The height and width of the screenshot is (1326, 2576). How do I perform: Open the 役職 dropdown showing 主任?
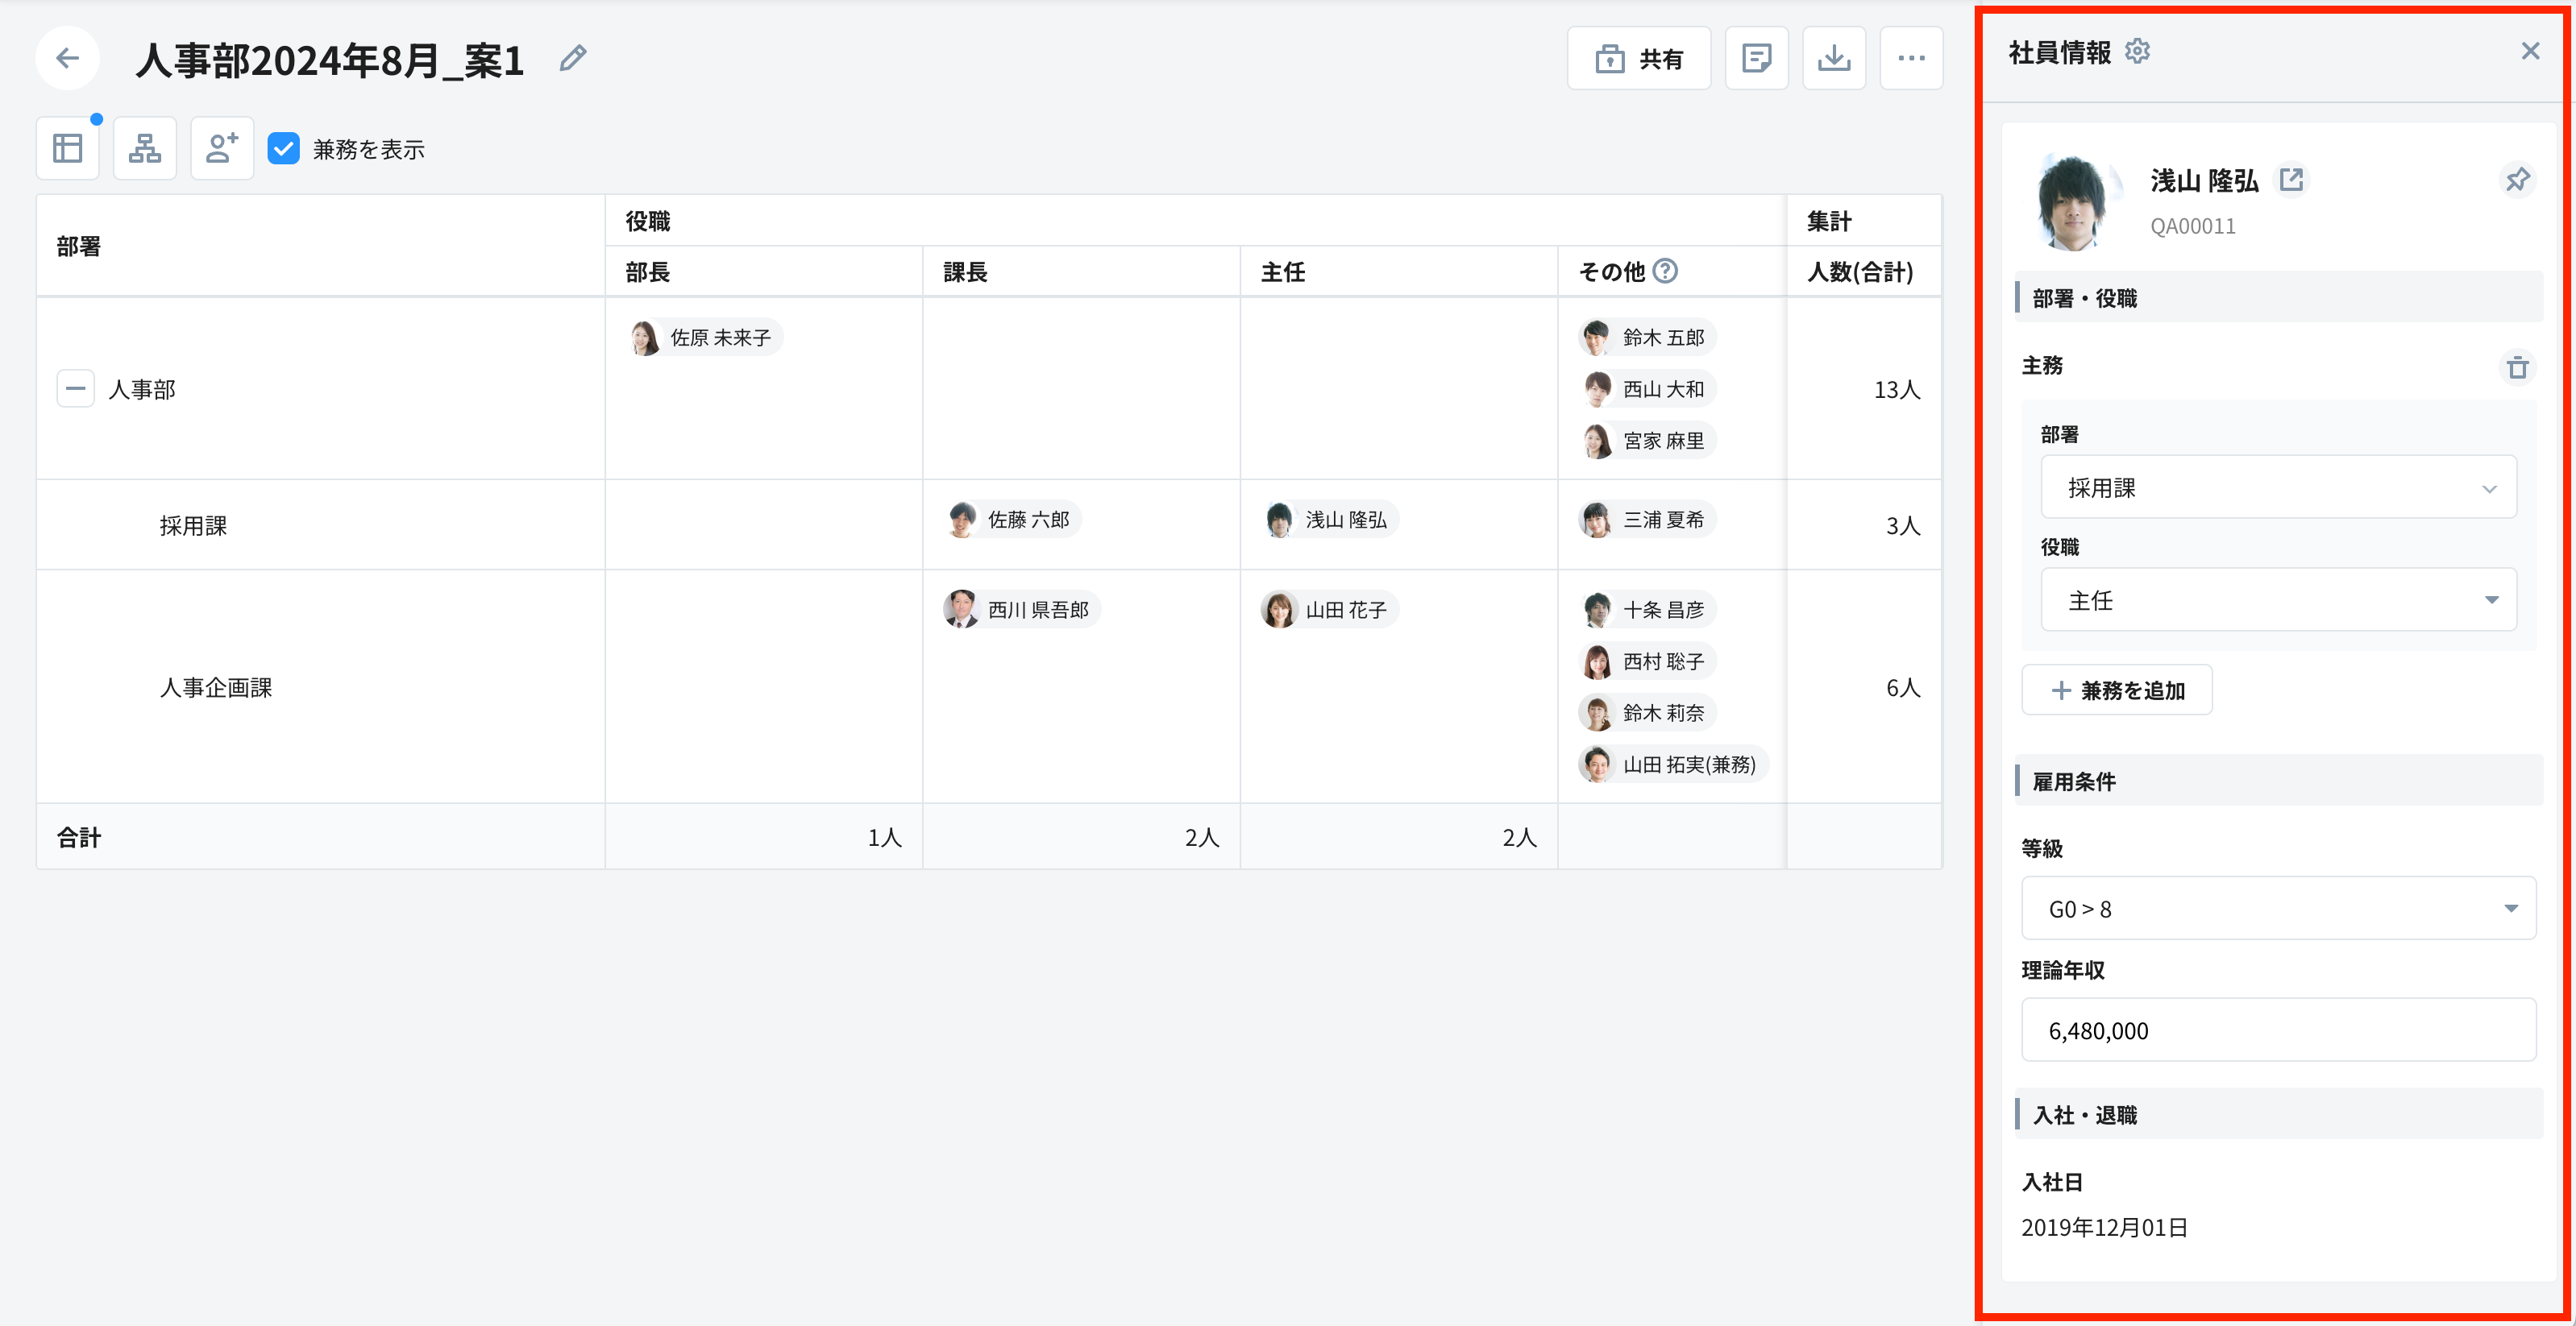(2278, 599)
